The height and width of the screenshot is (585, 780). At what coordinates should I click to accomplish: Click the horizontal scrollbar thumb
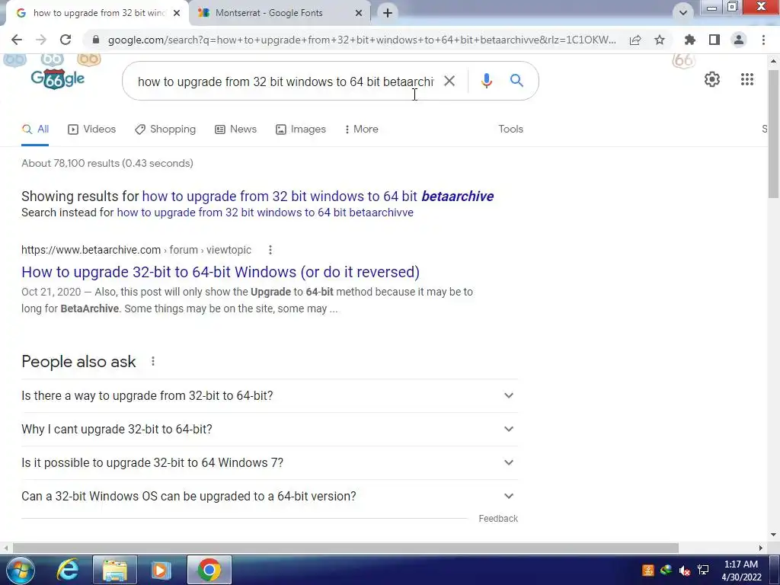[345, 548]
